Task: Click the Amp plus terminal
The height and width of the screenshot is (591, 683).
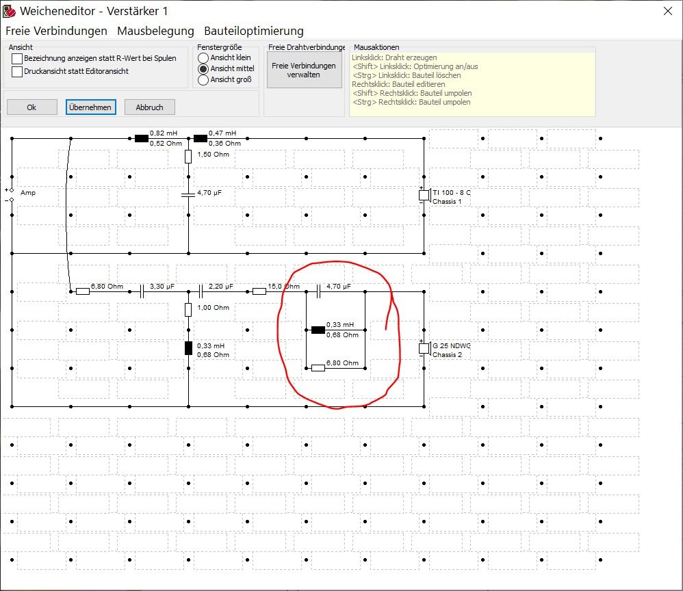Action: tap(12, 190)
